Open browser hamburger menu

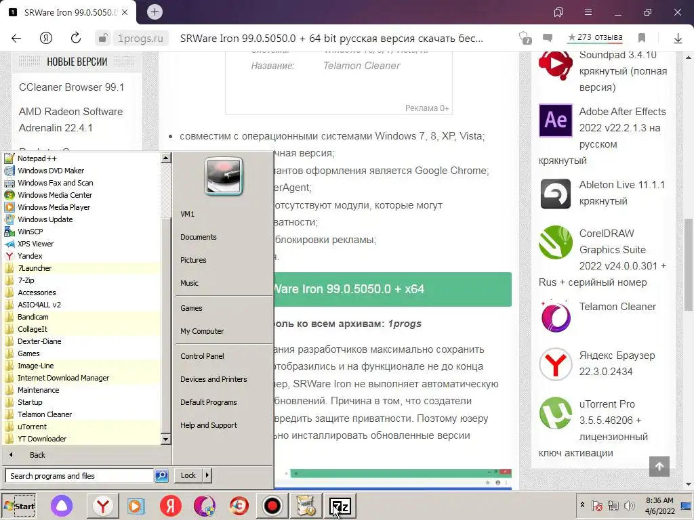point(588,12)
